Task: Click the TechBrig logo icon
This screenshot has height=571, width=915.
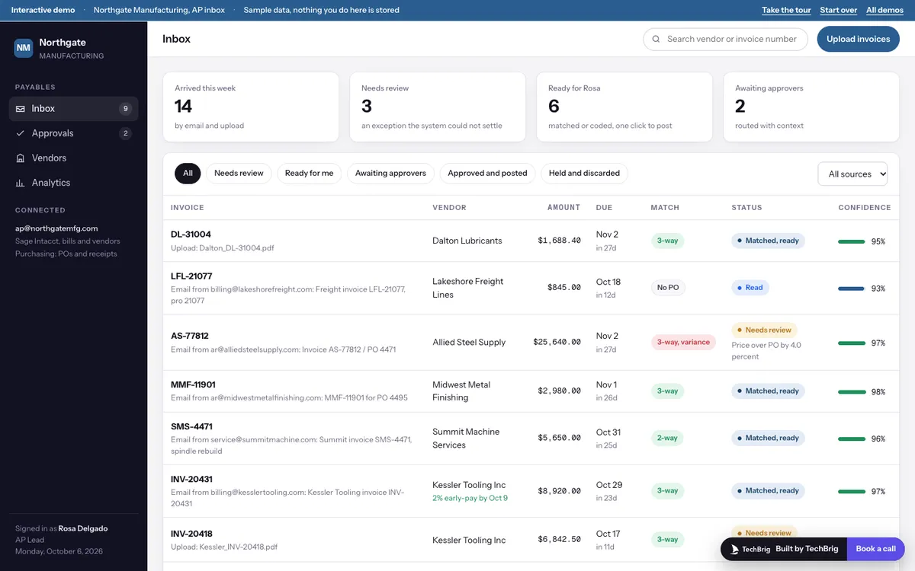Action: (x=734, y=549)
